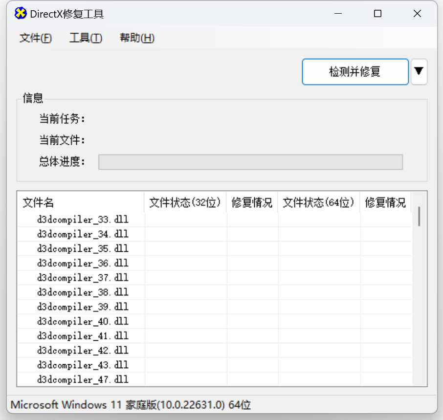Click the Windows 11 家庭版 status bar text

(x=131, y=405)
